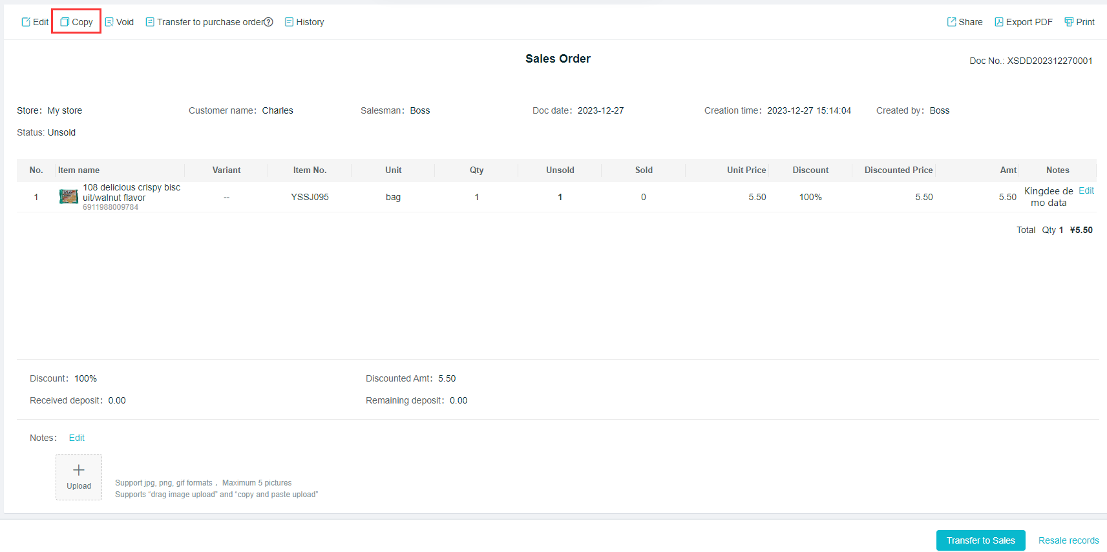Image resolution: width=1107 pixels, height=552 pixels.
Task: Open the Resale records link
Action: pos(1068,540)
